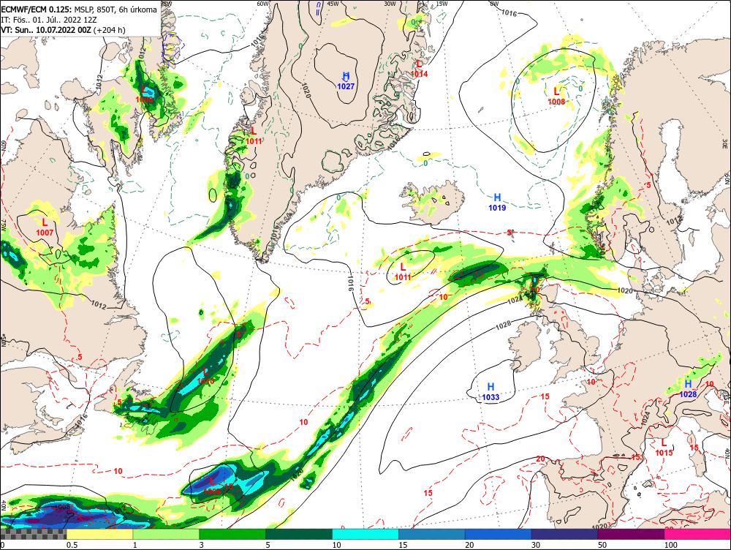Click the legend value '30'
The image size is (731, 550).
click(536, 545)
